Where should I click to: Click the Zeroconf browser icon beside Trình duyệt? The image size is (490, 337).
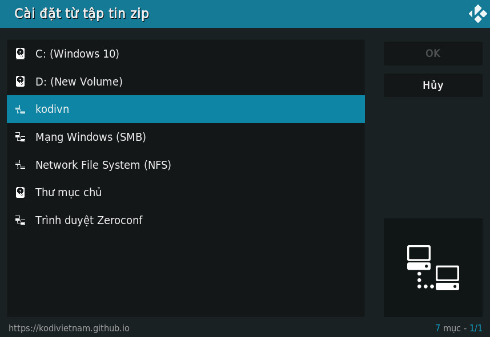point(21,220)
